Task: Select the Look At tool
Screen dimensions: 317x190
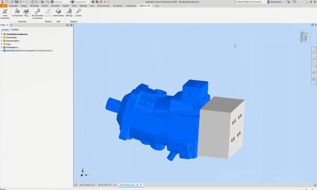Action: 314,79
